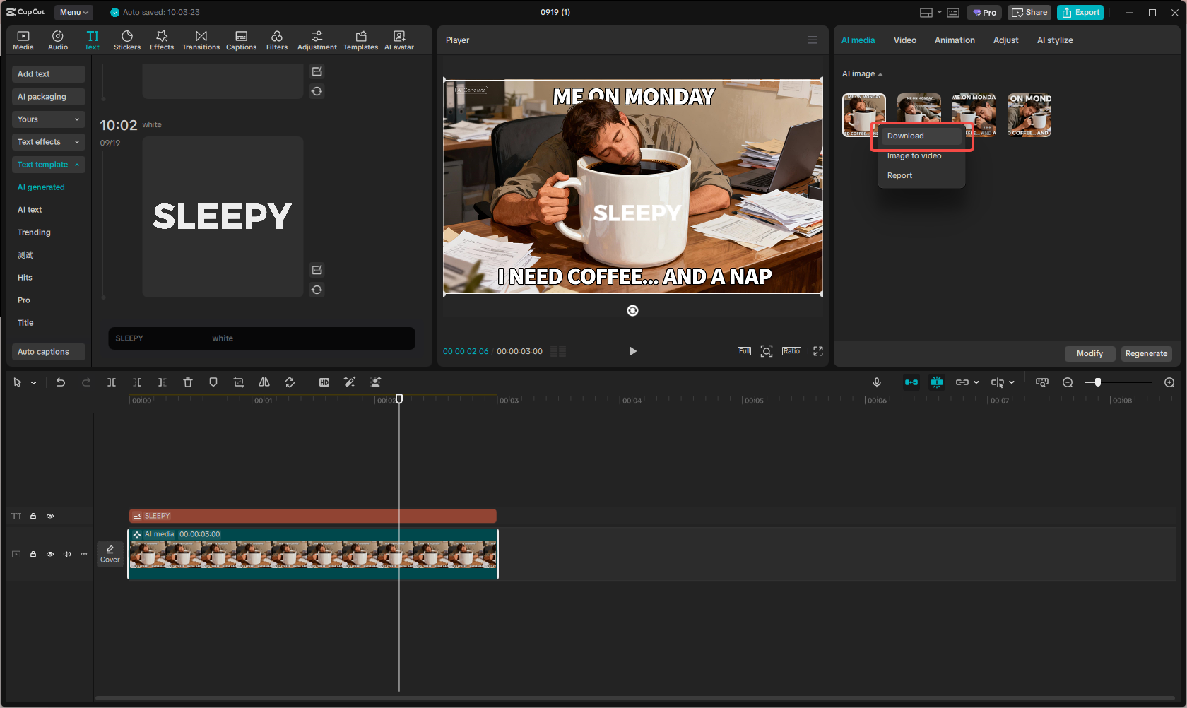Mute the AI media track audio
Viewport: 1187px width, 708px height.
67,554
